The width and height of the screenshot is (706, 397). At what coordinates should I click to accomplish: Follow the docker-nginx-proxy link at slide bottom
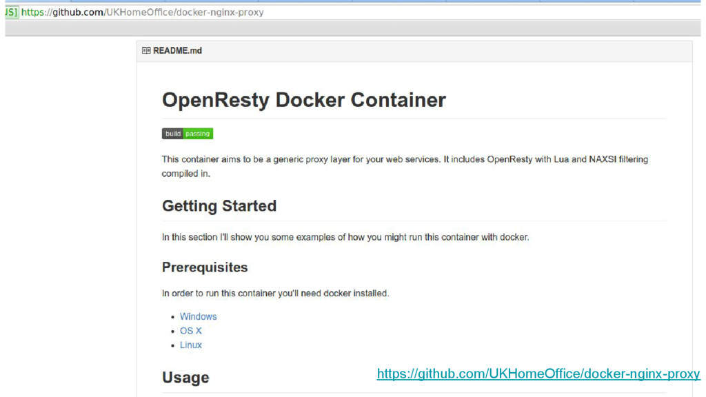(x=538, y=374)
